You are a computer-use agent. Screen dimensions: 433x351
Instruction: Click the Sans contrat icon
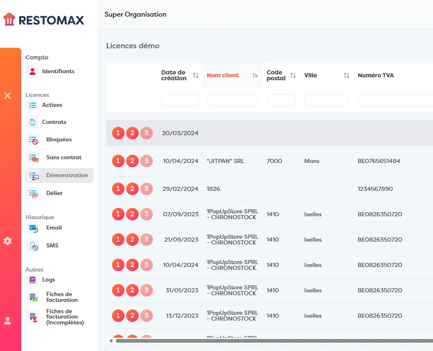point(33,158)
